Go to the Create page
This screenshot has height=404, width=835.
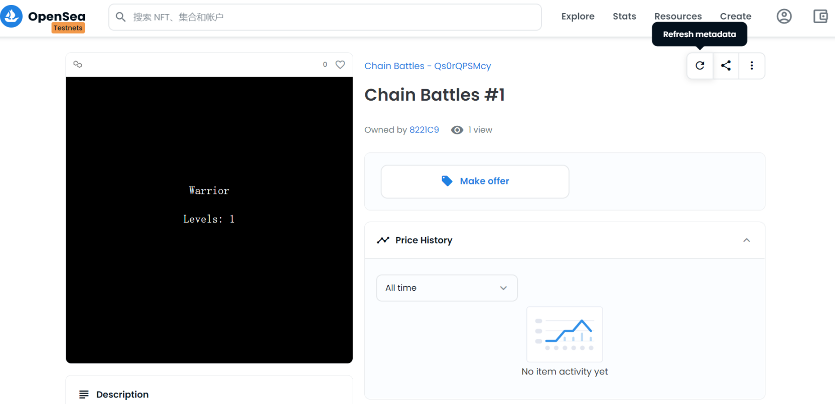pos(736,17)
